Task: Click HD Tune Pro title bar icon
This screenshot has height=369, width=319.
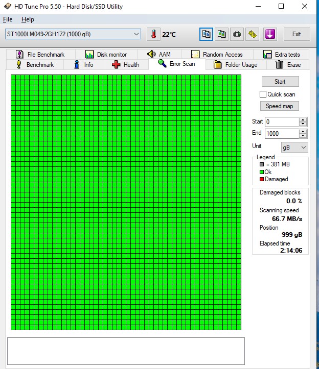Action: pyautogui.click(x=8, y=6)
